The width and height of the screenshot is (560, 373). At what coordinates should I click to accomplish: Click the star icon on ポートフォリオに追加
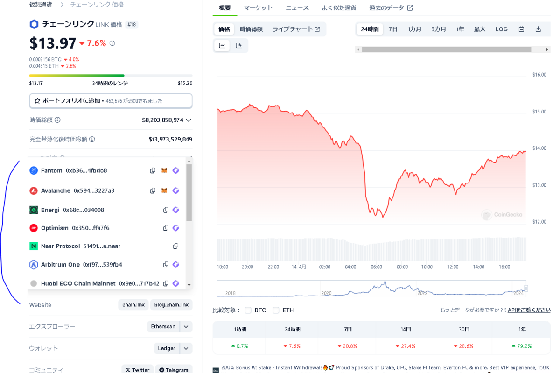click(37, 101)
